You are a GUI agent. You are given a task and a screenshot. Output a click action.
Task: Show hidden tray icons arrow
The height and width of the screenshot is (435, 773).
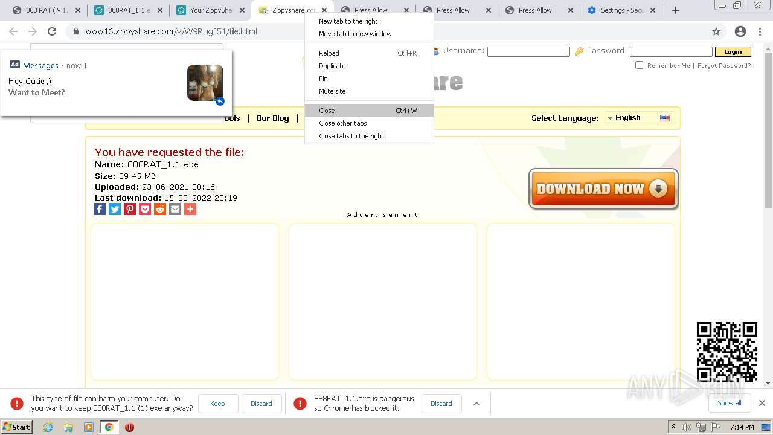673,427
